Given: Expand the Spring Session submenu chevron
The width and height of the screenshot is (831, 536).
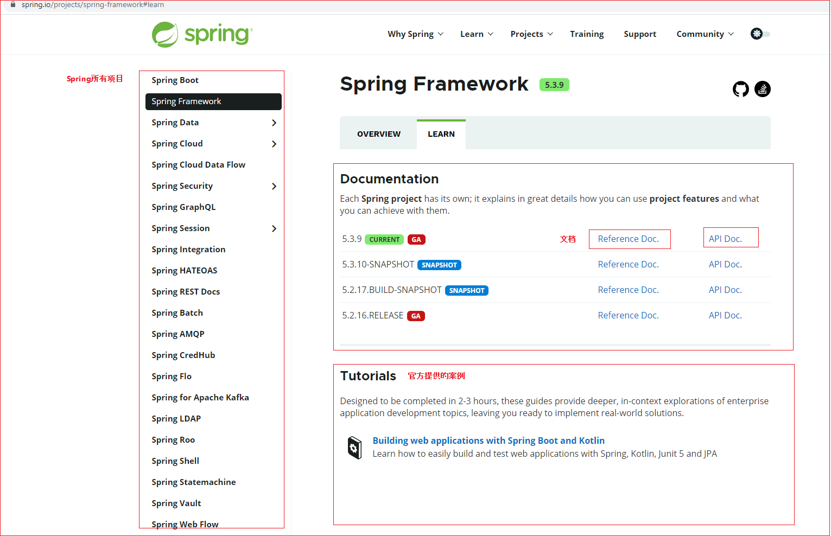Looking at the screenshot, I should 274,228.
